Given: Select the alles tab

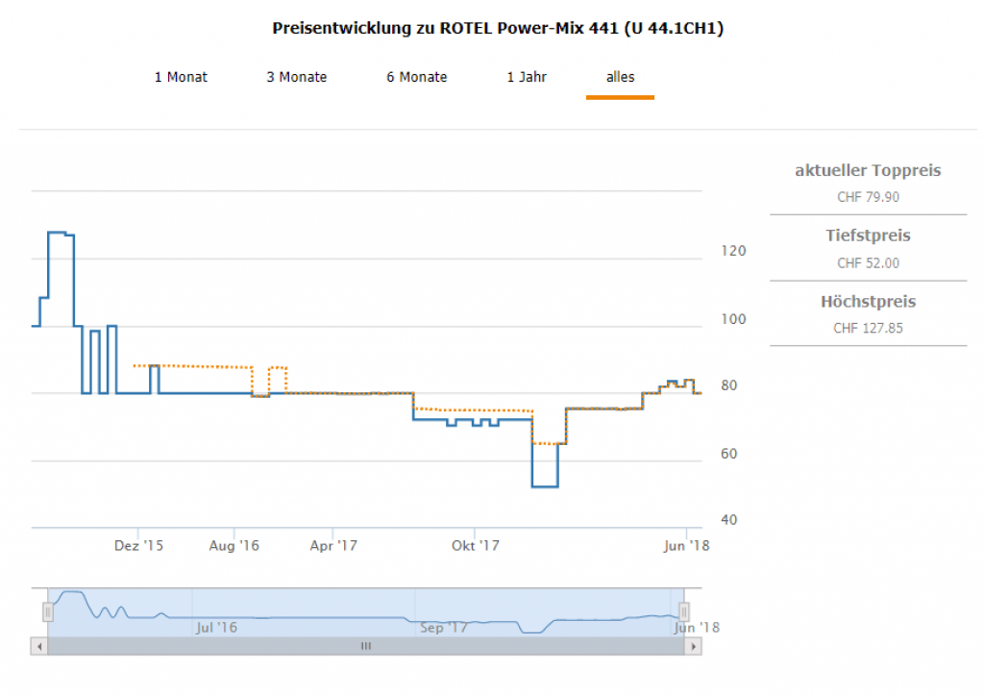Looking at the screenshot, I should (620, 77).
